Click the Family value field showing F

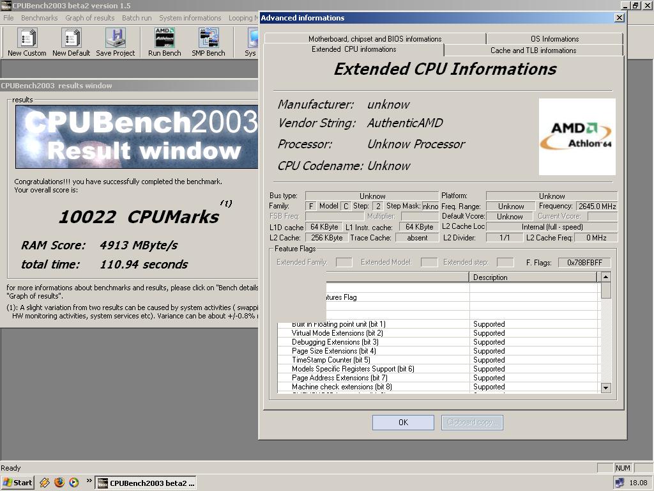311,206
